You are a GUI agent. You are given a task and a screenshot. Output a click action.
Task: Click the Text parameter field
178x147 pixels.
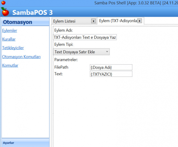click(111, 74)
